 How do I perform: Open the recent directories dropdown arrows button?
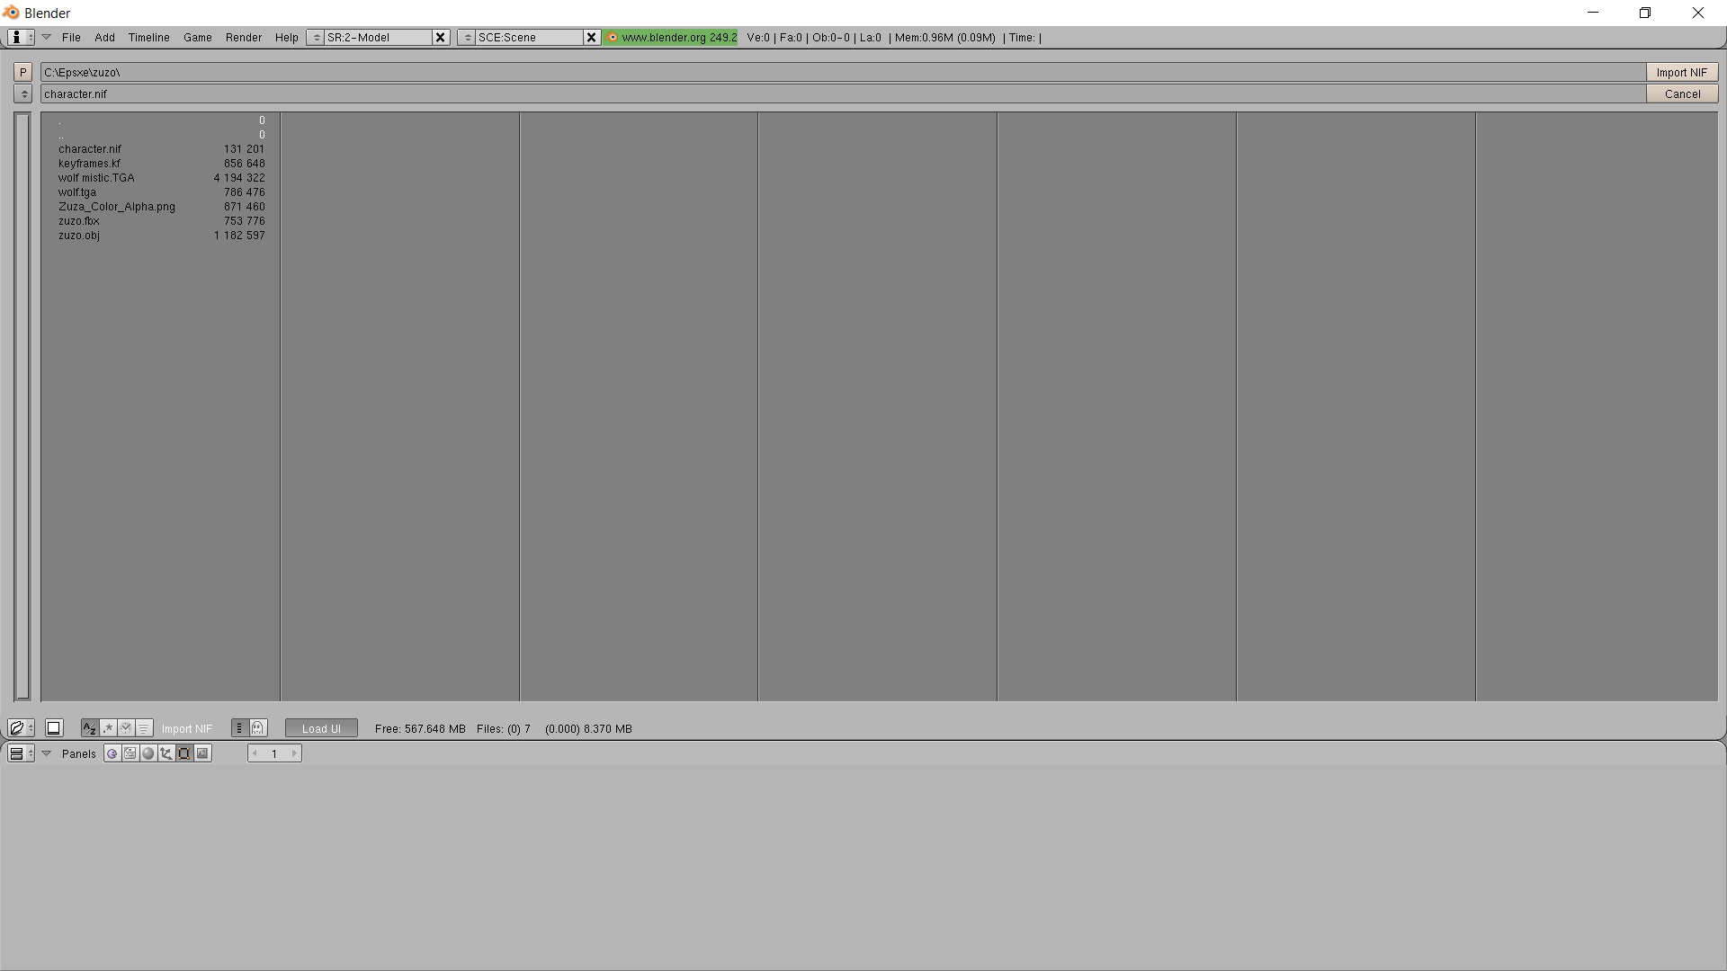23,94
